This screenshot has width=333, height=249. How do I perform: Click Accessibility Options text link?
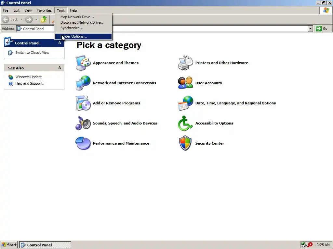pyautogui.click(x=214, y=123)
